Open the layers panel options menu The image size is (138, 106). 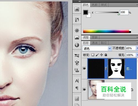tap(137, 43)
